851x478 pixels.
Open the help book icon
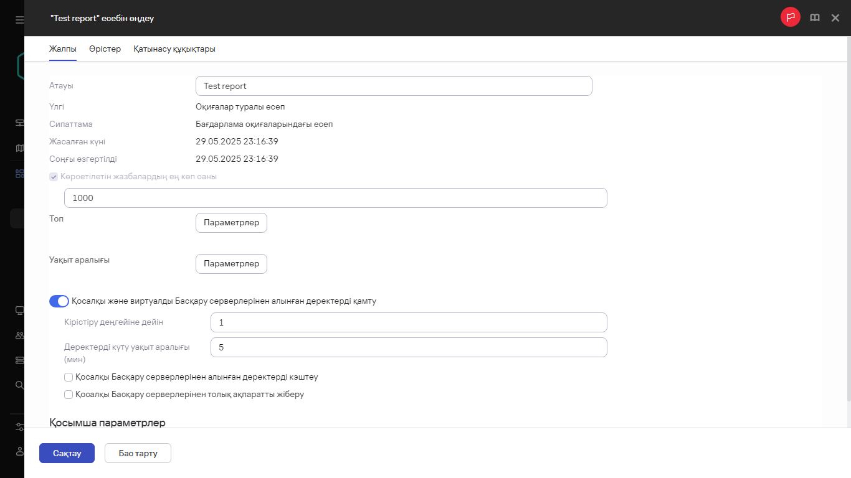tap(814, 18)
